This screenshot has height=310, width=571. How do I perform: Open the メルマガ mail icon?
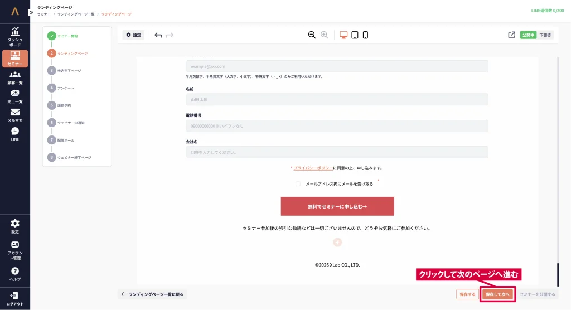15,115
